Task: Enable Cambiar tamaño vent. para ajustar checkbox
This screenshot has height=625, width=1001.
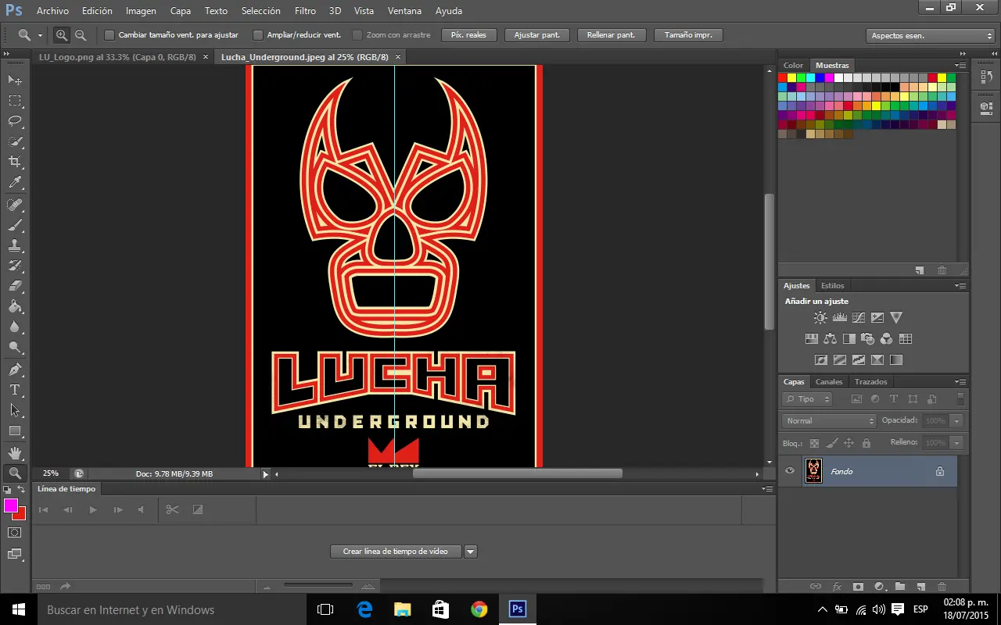Action: (x=109, y=35)
